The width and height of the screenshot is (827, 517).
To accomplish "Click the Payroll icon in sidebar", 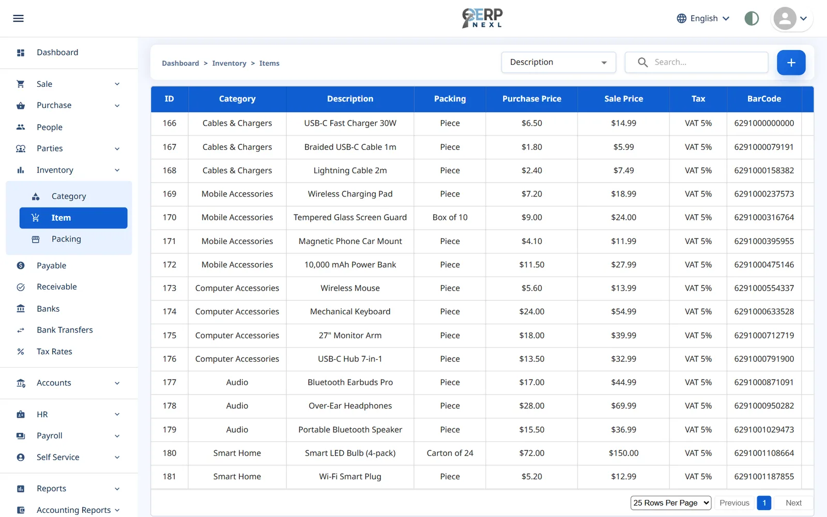I will point(21,436).
